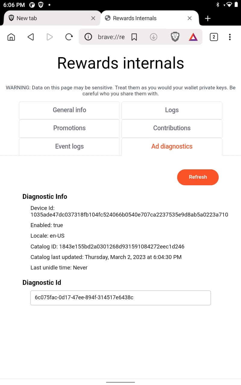Close the New tab

[93, 18]
